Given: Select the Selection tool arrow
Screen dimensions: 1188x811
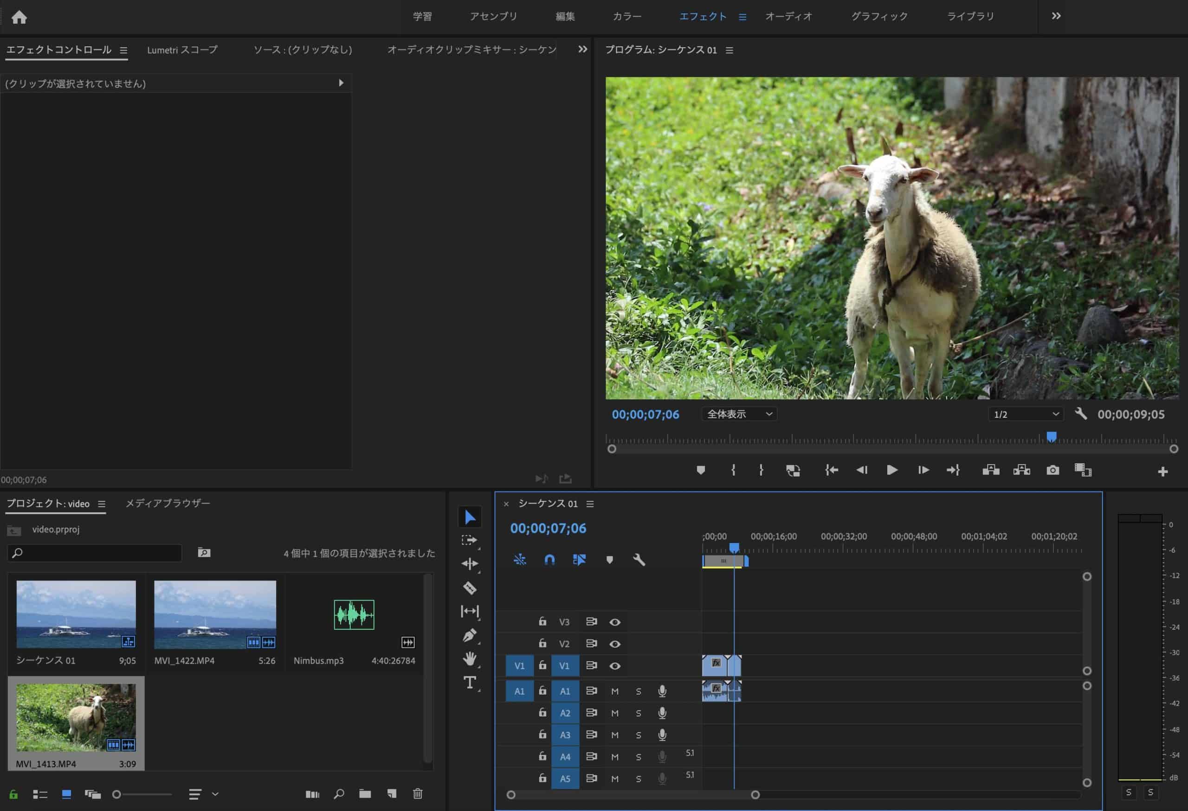Looking at the screenshot, I should coord(470,517).
